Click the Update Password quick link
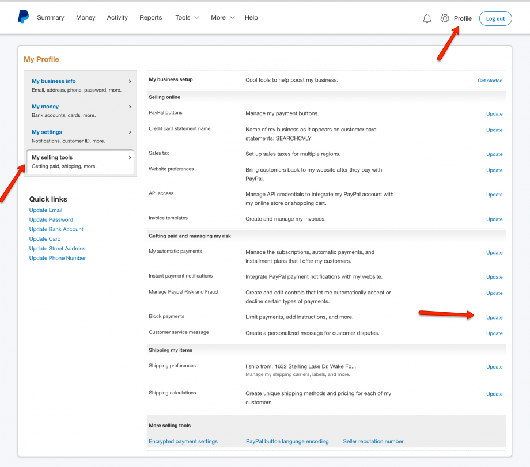 point(51,219)
